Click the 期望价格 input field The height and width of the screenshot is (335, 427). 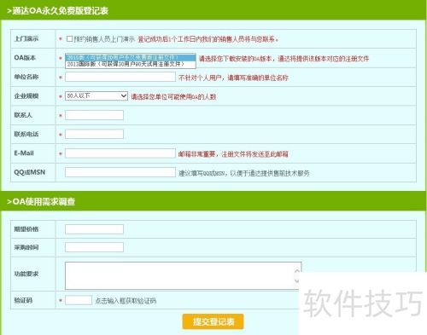point(94,229)
